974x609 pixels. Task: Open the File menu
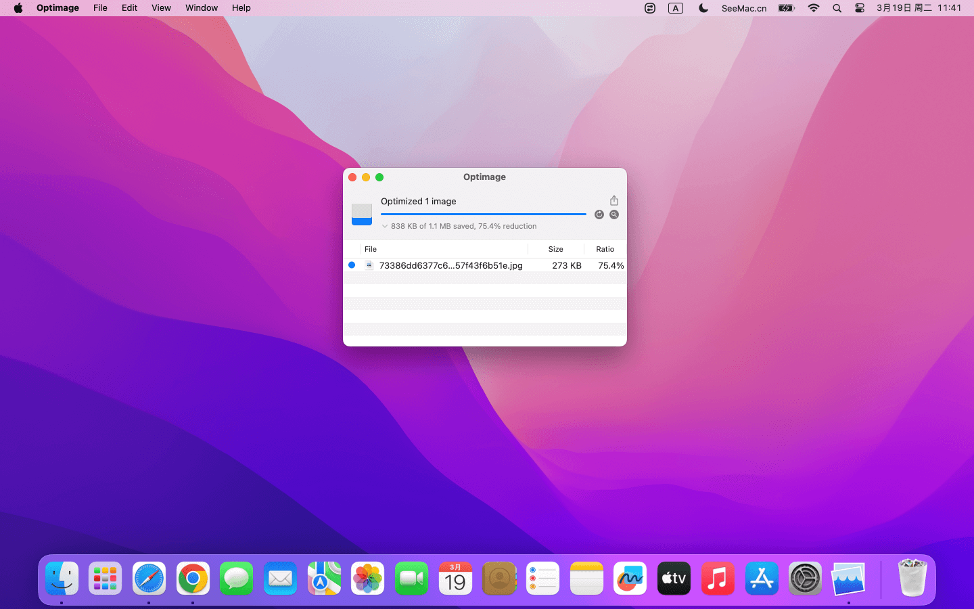100,8
